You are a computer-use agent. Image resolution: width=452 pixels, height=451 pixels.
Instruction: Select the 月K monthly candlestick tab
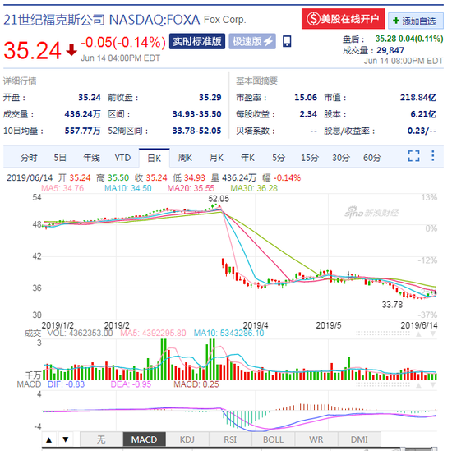coord(216,158)
